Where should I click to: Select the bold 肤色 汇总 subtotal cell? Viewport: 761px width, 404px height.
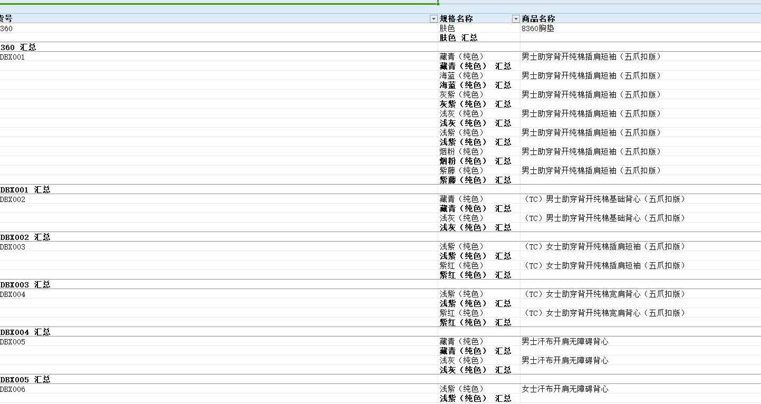(459, 38)
